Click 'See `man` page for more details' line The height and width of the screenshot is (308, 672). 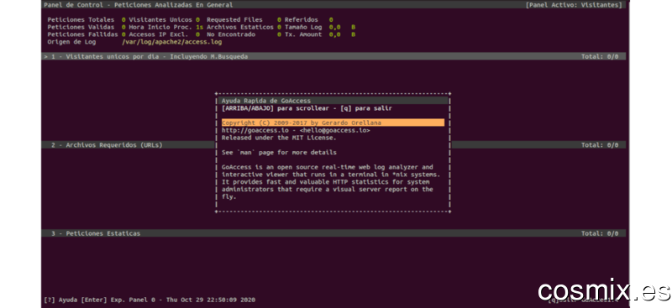(x=279, y=152)
